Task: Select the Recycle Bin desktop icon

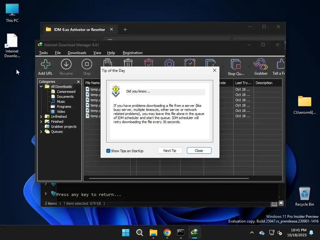Action: click(304, 197)
